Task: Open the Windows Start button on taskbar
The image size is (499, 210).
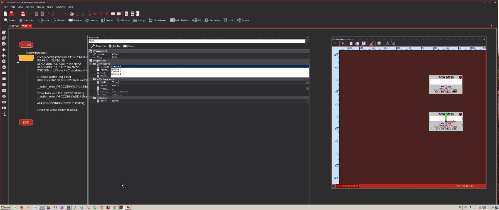Action: (5, 207)
